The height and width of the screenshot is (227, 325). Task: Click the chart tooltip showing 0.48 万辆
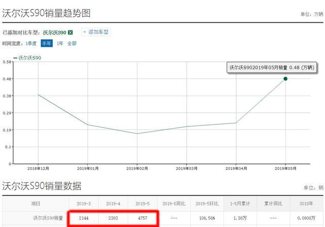point(272,68)
